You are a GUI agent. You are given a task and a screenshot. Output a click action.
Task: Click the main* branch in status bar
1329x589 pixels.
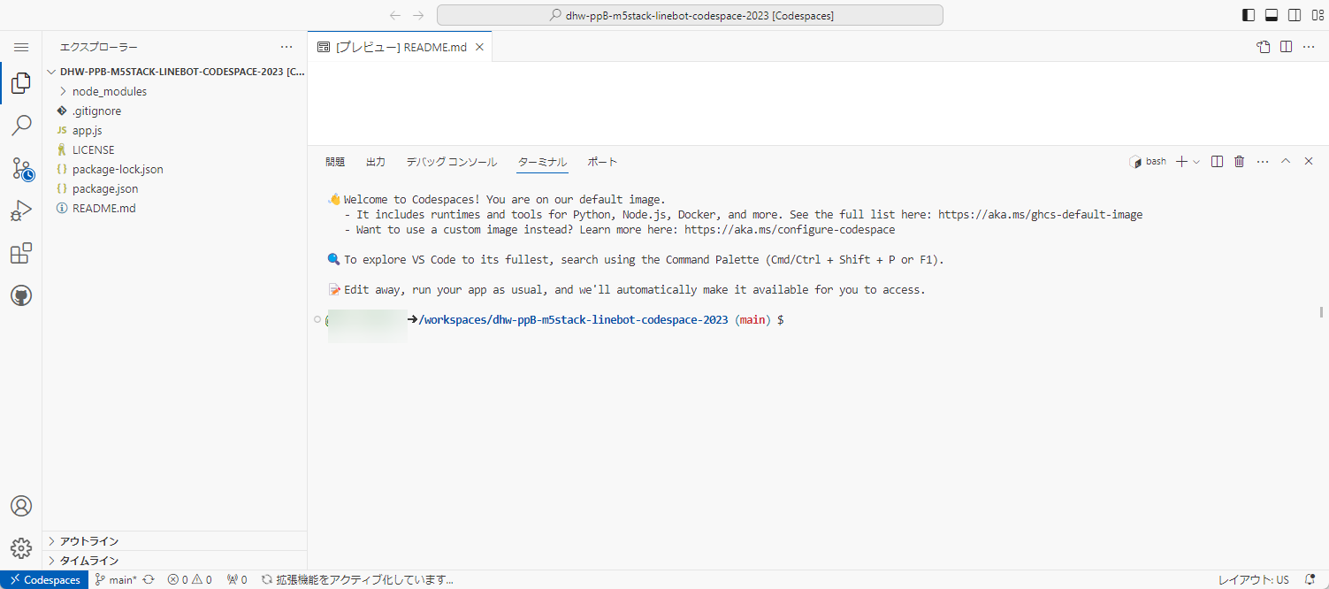[115, 579]
